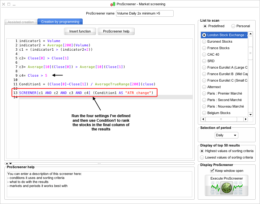The image size is (260, 204).
Task: Select the Personal list radio button
Action: pyautogui.click(x=233, y=26)
